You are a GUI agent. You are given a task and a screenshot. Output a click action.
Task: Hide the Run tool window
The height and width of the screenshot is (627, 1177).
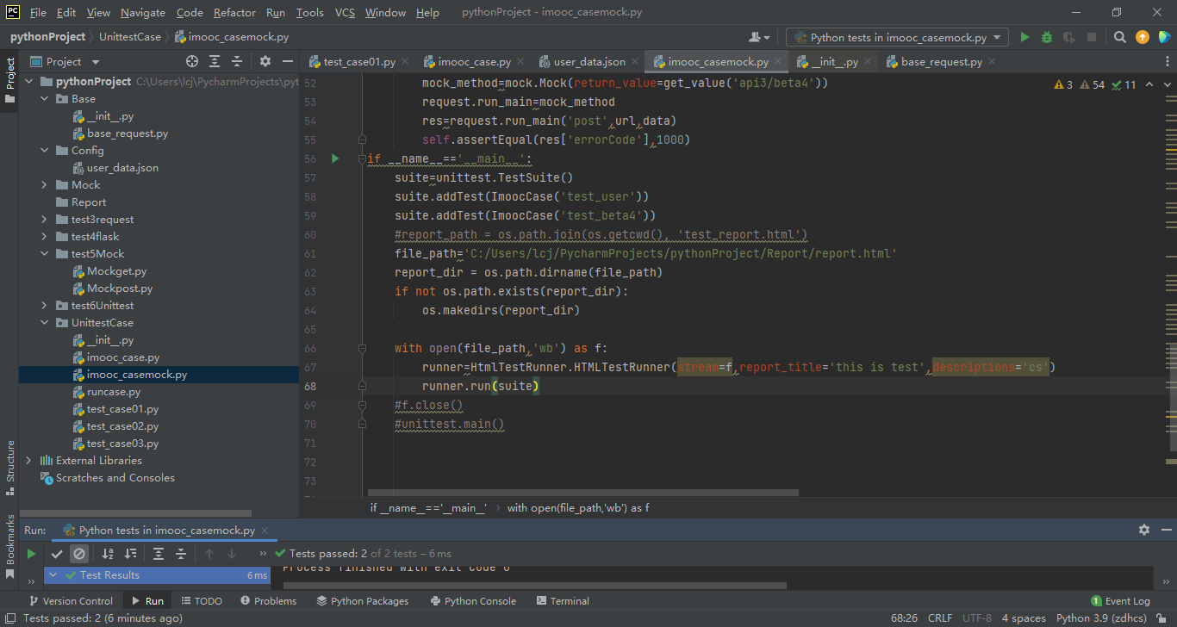1165,530
